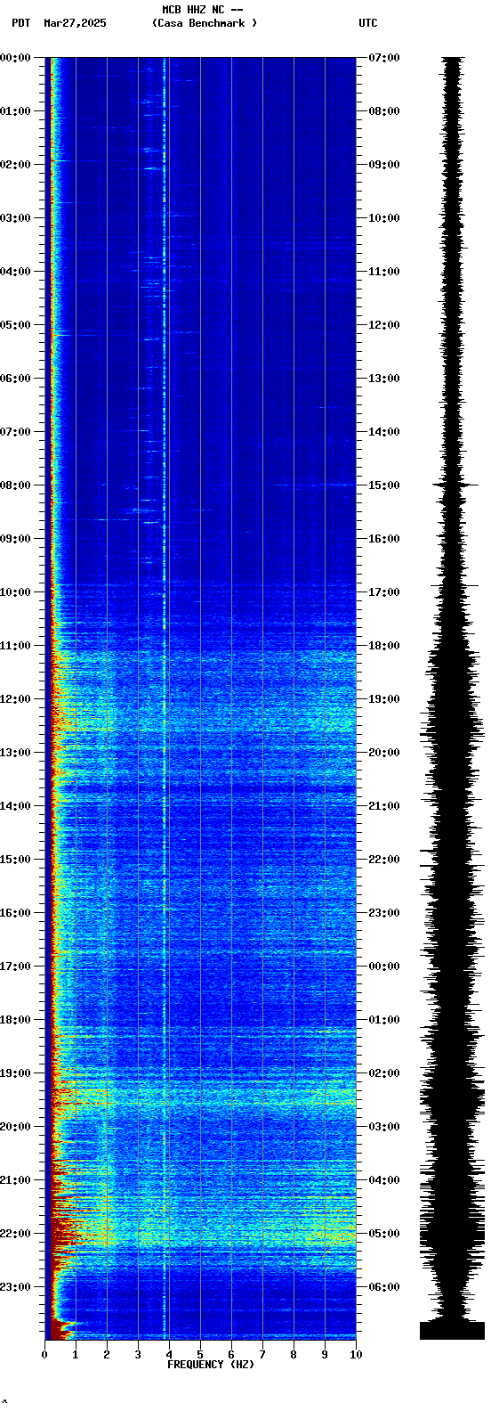Click the '06:00' label on PDT axis
The image size is (491, 1411).
tap(15, 379)
